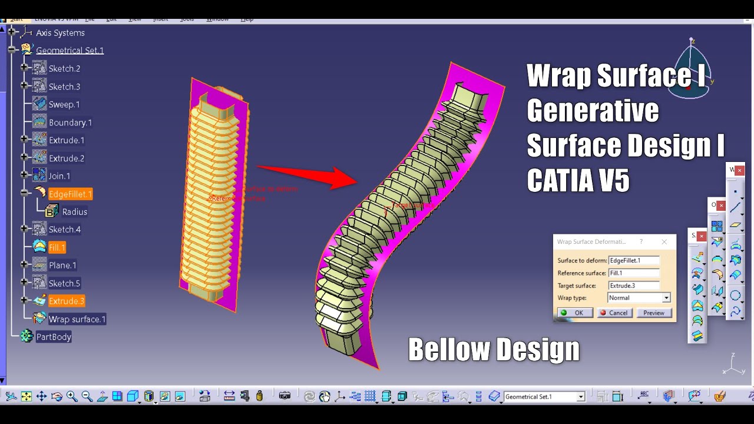Click the text with leader ABC icon

[644, 396]
